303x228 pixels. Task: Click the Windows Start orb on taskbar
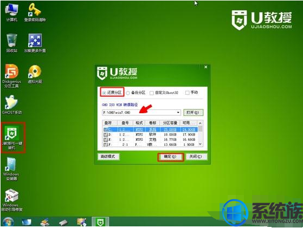pyautogui.click(x=8, y=222)
